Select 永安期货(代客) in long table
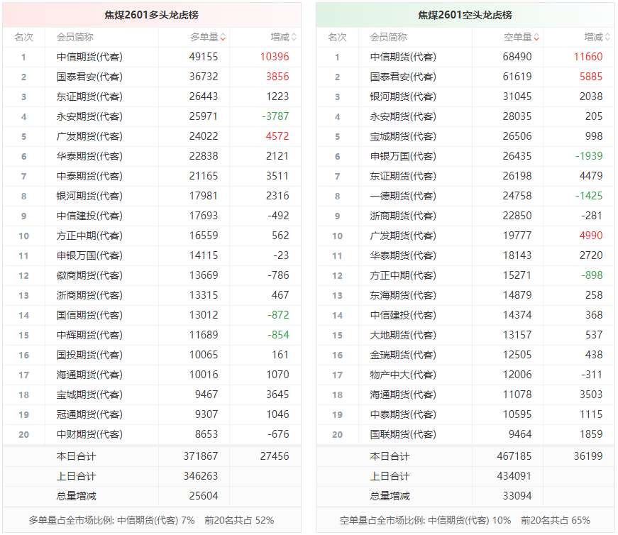 point(89,116)
